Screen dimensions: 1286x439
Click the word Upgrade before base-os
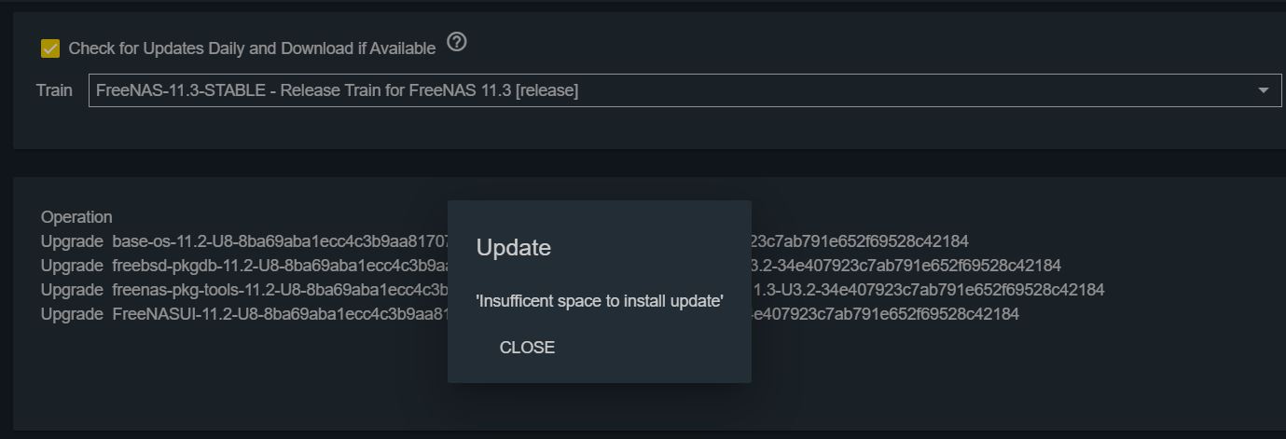(72, 241)
